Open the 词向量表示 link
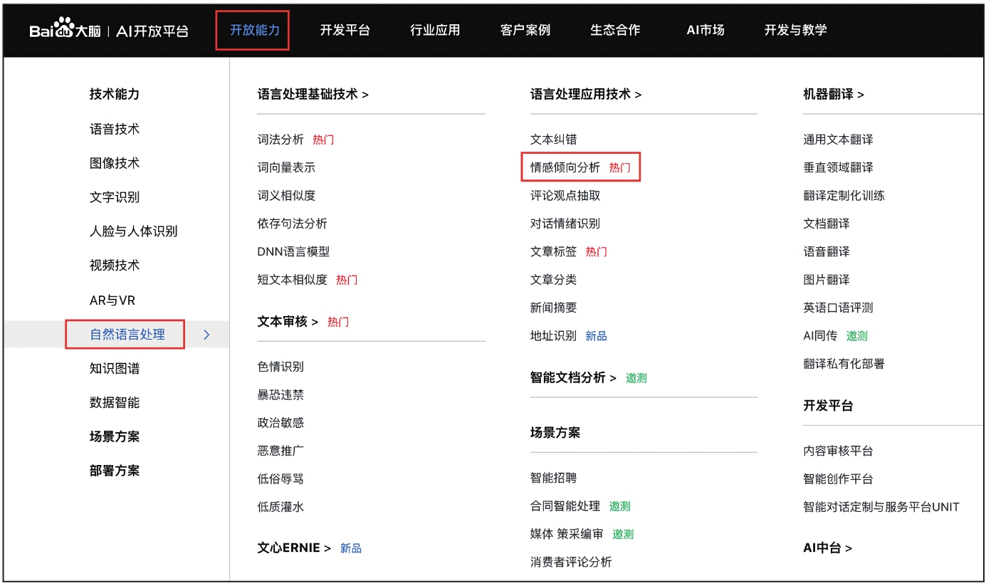 (x=286, y=168)
